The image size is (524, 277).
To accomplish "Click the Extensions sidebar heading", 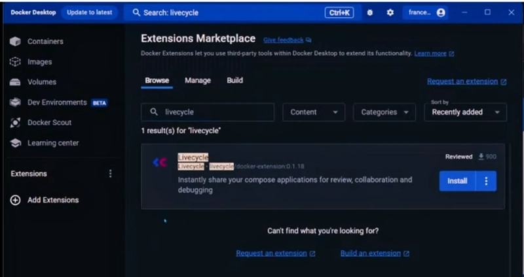I will pyautogui.click(x=29, y=174).
